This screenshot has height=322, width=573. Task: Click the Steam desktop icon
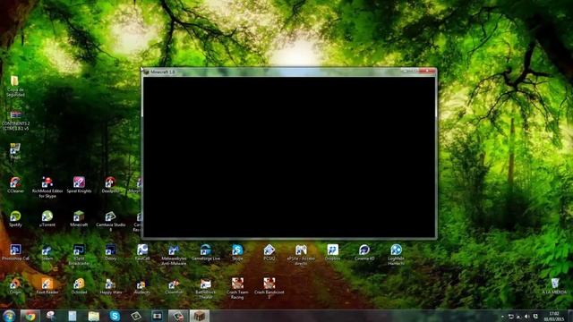coord(47,252)
